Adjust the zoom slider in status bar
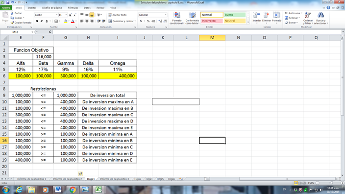Image resolution: width=345 pixels, height=194 pixels. (332, 183)
